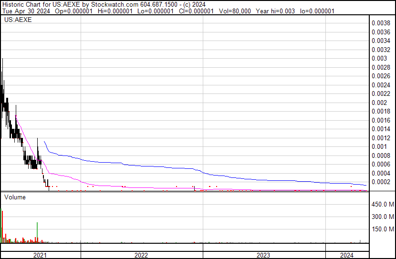396x259 pixels.
Task: Select the 2021 year label on timeline
Action: tap(40, 255)
